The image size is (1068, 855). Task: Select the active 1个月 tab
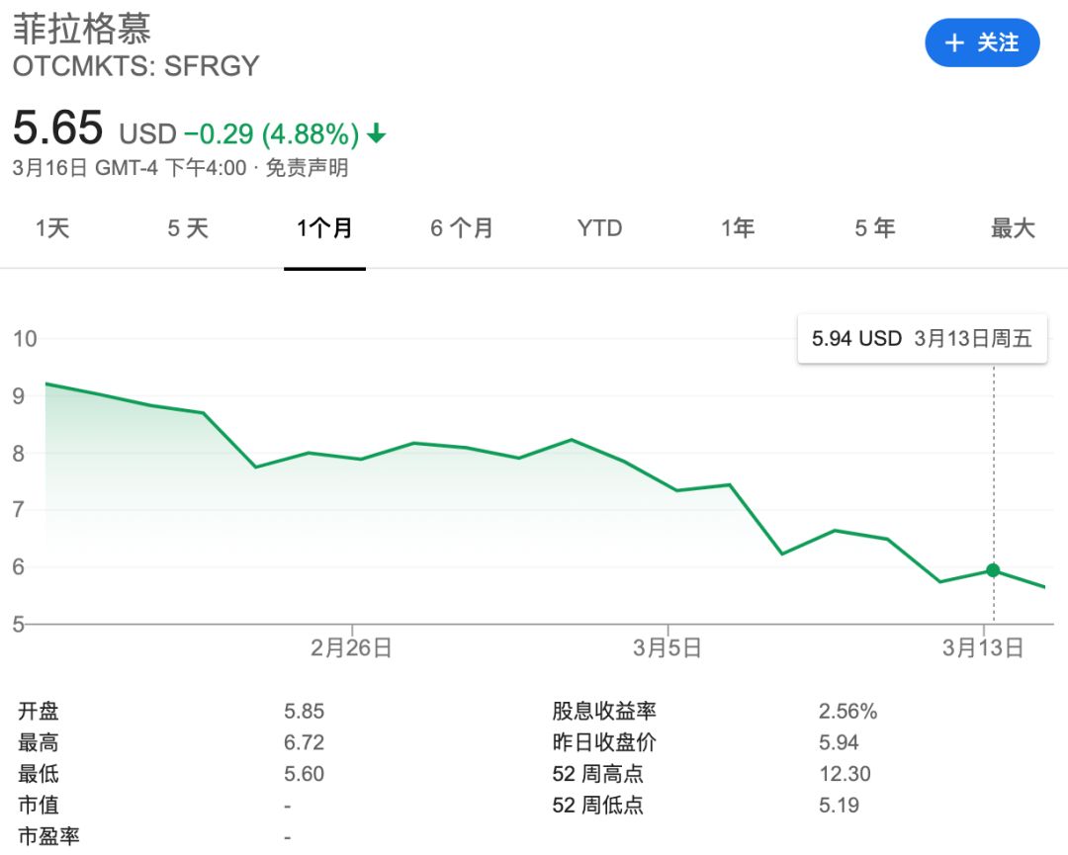tap(324, 229)
